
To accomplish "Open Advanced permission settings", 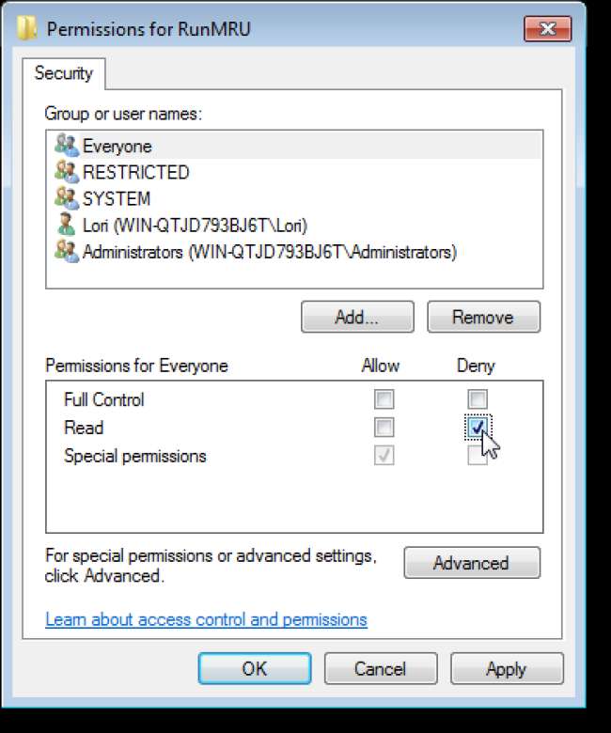I will pyautogui.click(x=471, y=563).
